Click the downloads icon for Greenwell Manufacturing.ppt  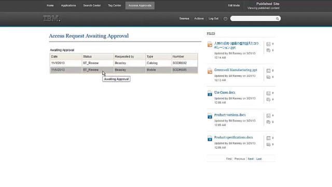pos(268,71)
